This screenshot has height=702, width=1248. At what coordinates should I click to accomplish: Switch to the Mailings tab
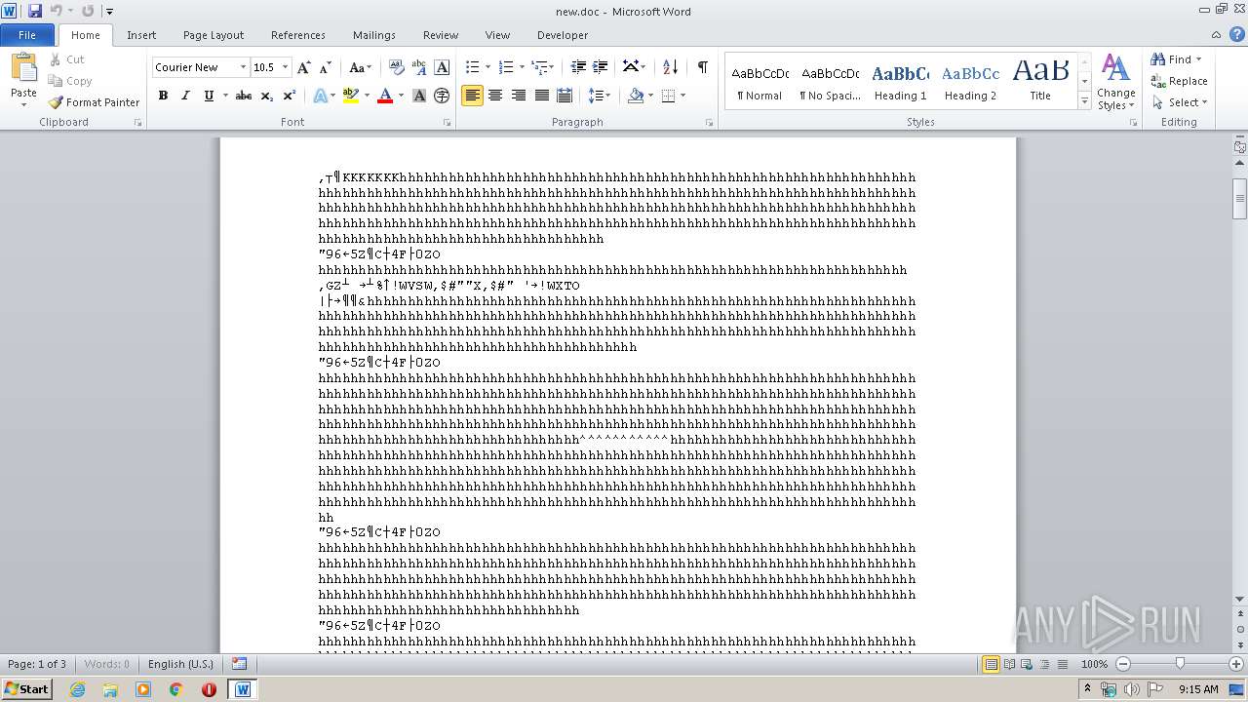(x=374, y=35)
